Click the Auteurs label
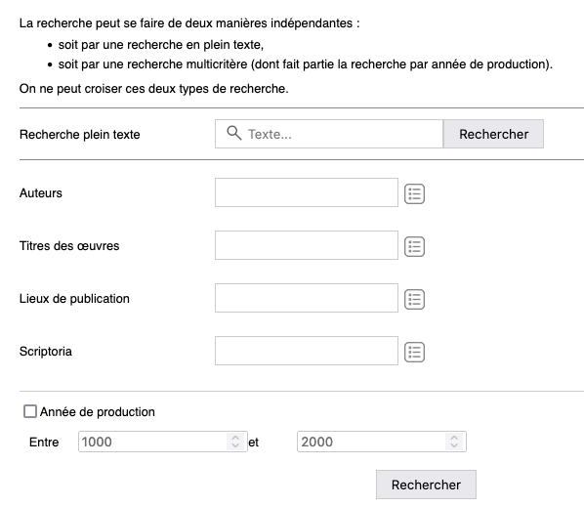 coord(41,193)
